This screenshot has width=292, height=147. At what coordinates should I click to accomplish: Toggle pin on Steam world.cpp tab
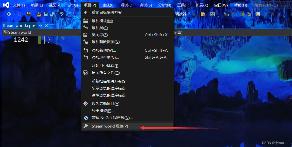pos(40,25)
